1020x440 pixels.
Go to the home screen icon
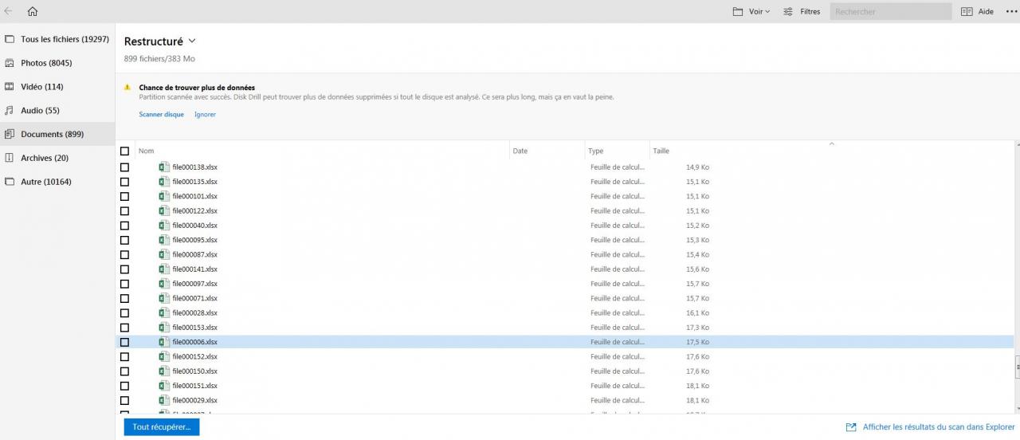pos(33,11)
